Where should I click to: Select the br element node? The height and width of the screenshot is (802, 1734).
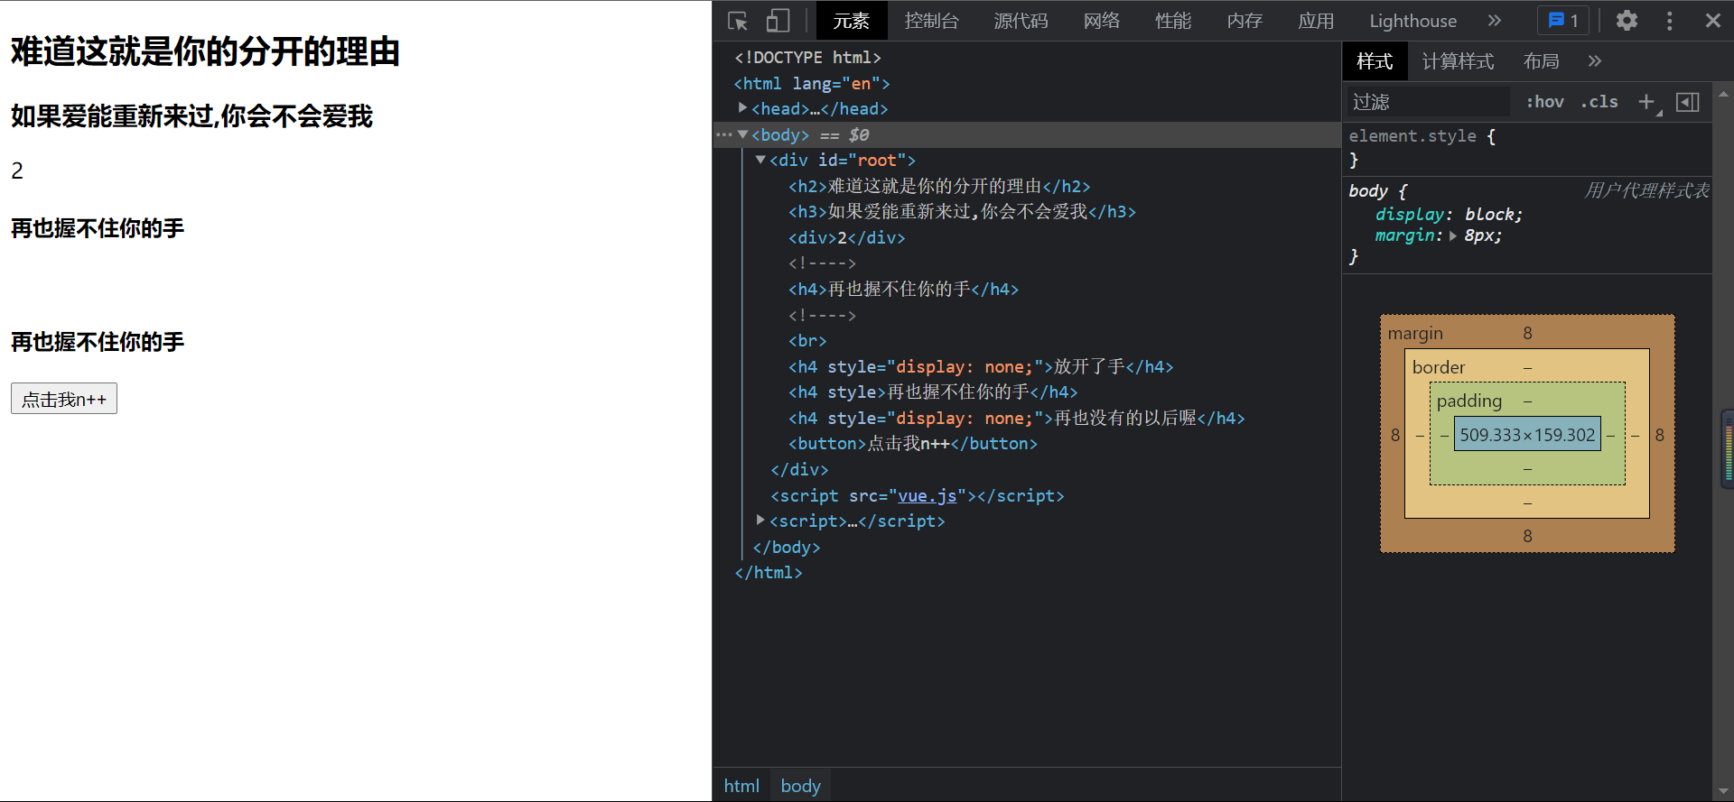[x=807, y=340]
